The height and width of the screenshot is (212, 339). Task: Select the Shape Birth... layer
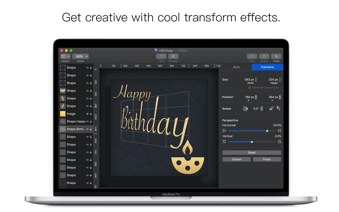click(x=76, y=129)
